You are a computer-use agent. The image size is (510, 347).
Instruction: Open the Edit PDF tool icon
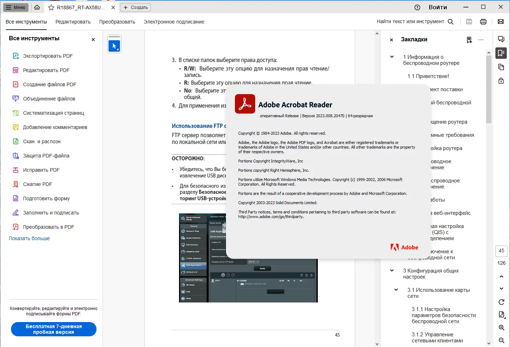point(16,70)
